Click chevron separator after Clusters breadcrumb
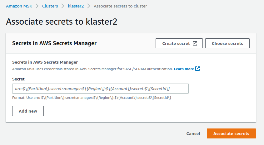 coord(63,6)
